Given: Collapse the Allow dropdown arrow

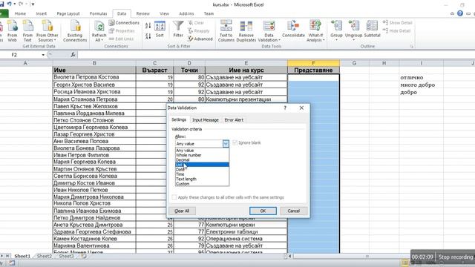Looking at the screenshot, I should 226,143.
